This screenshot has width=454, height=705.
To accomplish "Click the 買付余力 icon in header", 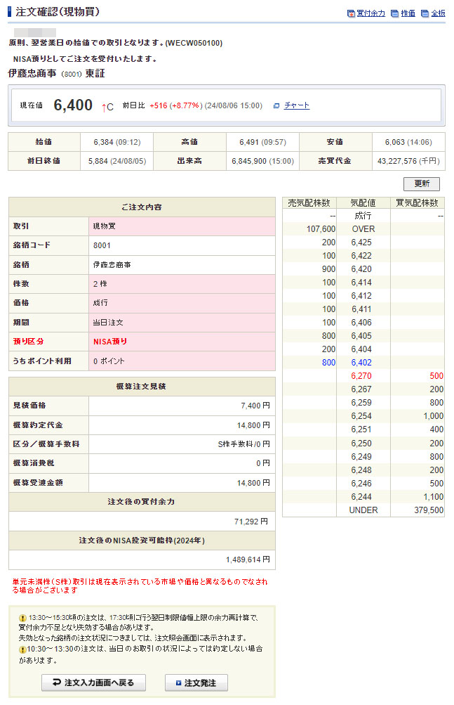I will [351, 13].
